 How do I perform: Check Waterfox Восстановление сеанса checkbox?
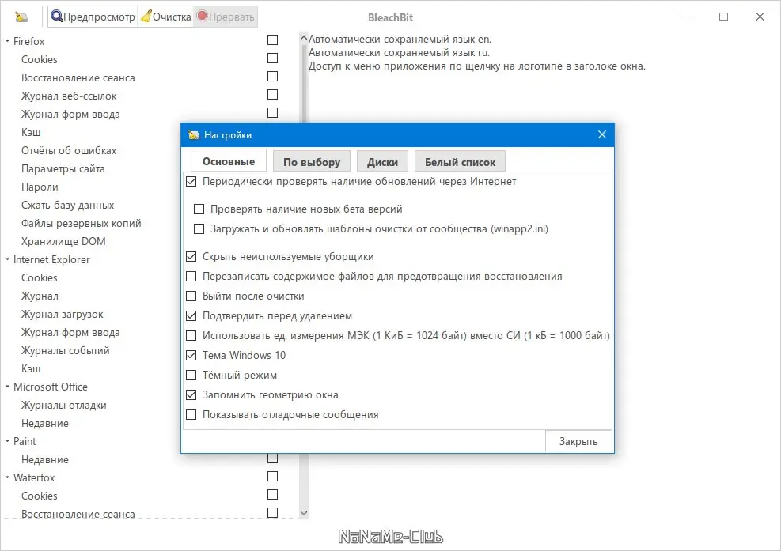(272, 513)
